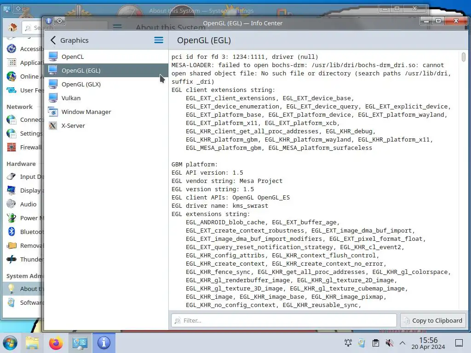This screenshot has width=471, height=353.
Task: Switch to Info Center taskbar entry
Action: pos(104,343)
